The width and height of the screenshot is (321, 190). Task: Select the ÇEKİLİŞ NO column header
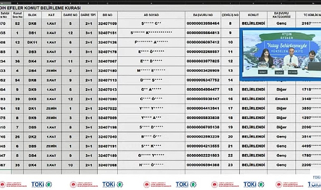(230, 15)
